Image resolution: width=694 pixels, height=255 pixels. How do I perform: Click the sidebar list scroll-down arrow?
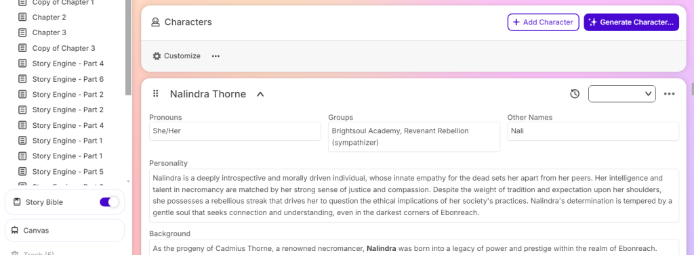[x=128, y=181]
